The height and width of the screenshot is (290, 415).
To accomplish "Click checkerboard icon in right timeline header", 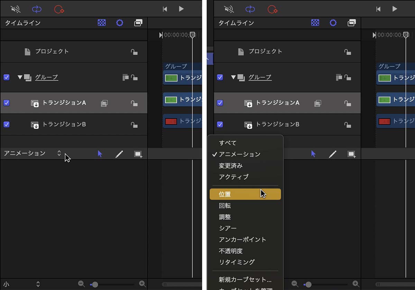I will tap(315, 23).
